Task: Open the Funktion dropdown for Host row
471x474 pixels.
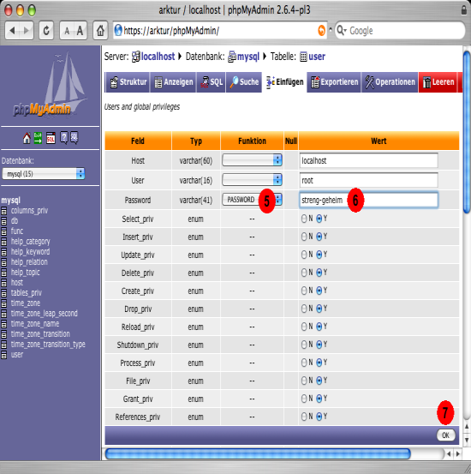Action: click(x=252, y=160)
